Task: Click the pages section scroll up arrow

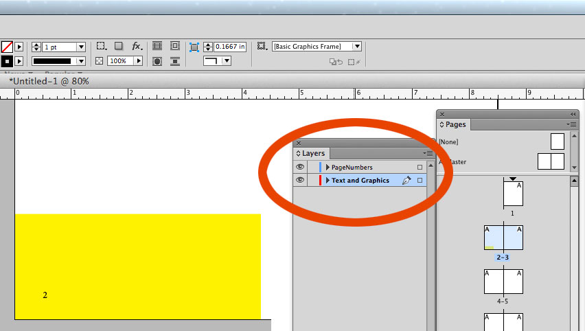Action: point(574,181)
